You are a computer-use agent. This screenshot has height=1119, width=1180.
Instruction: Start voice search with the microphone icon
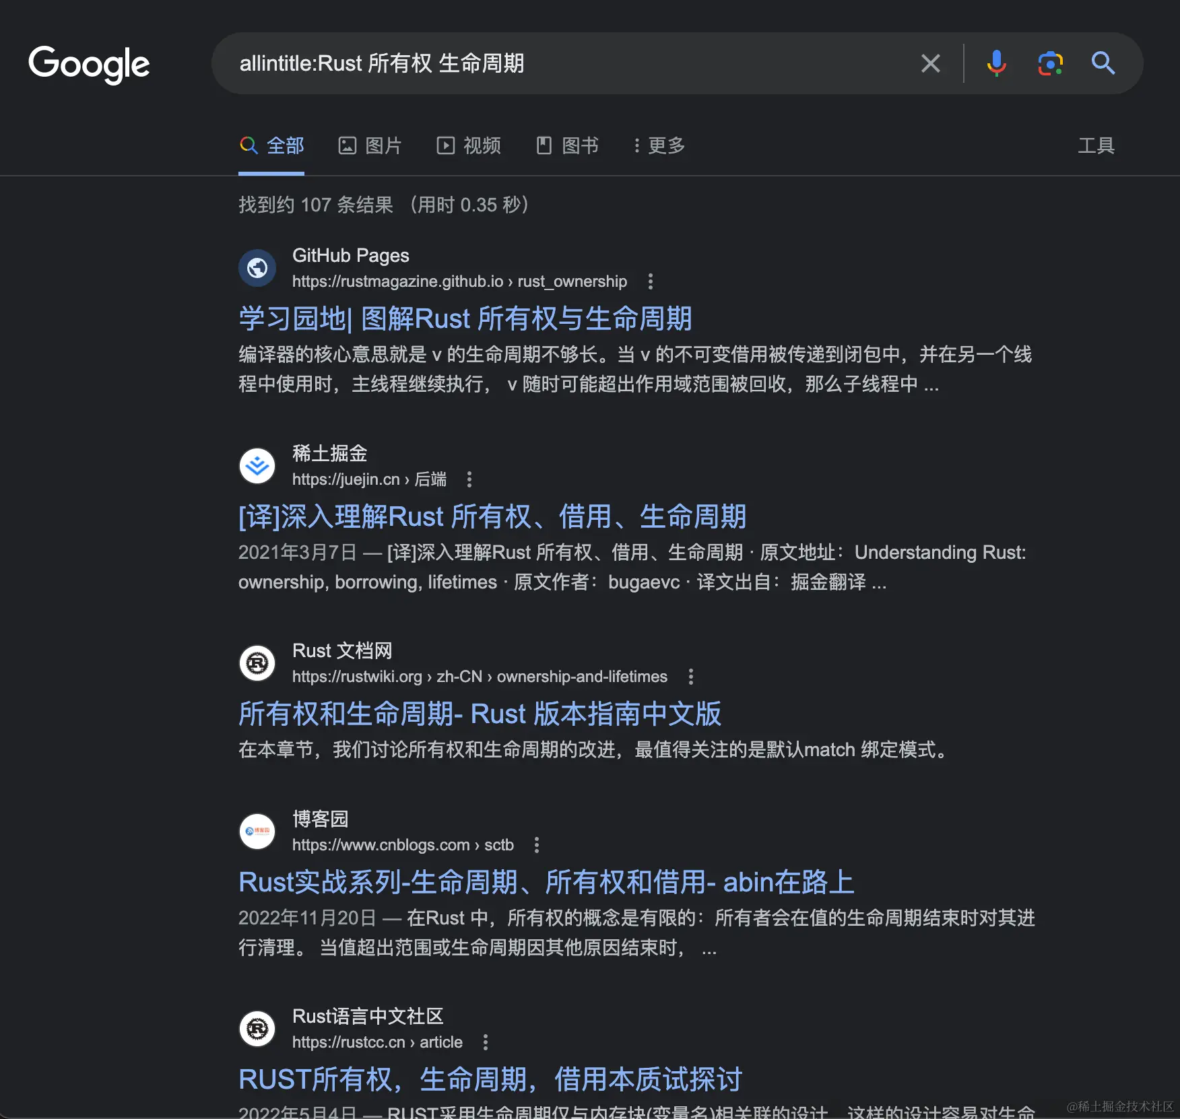tap(996, 63)
